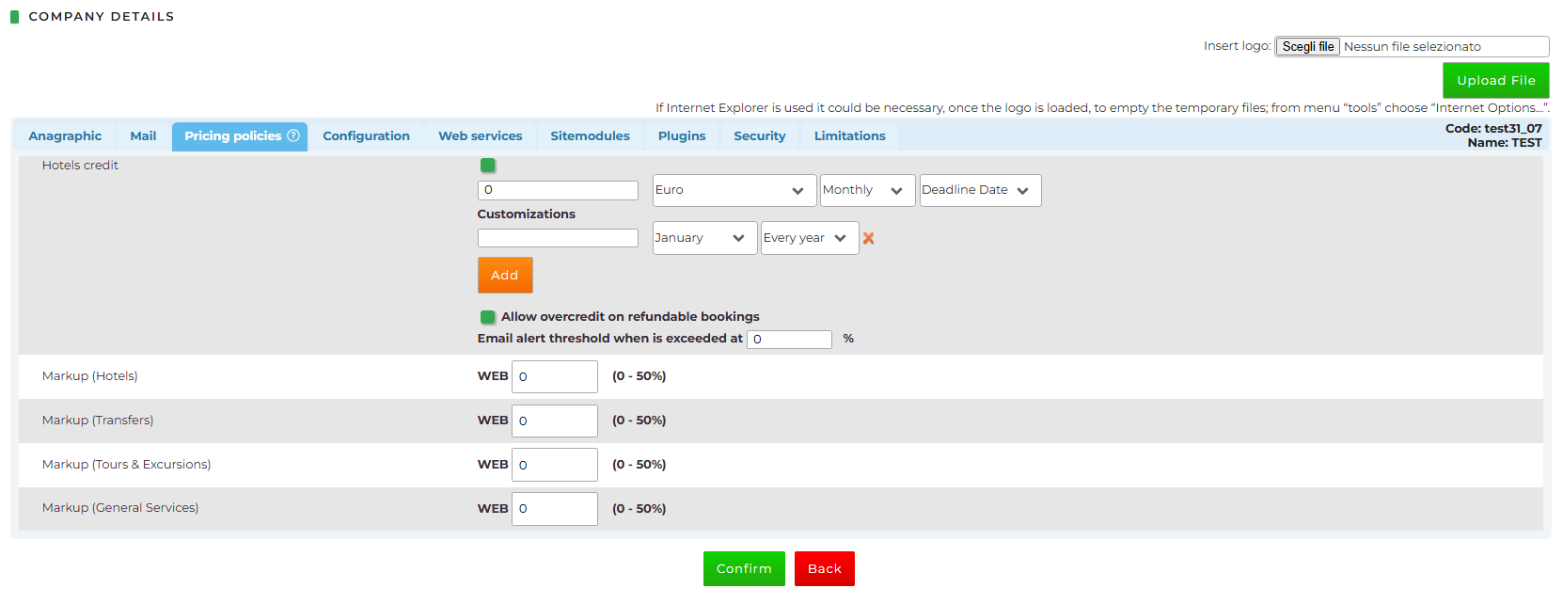Screen dimensions: 1563x604
Task: Open the Limitations tab
Action: pyautogui.click(x=849, y=136)
